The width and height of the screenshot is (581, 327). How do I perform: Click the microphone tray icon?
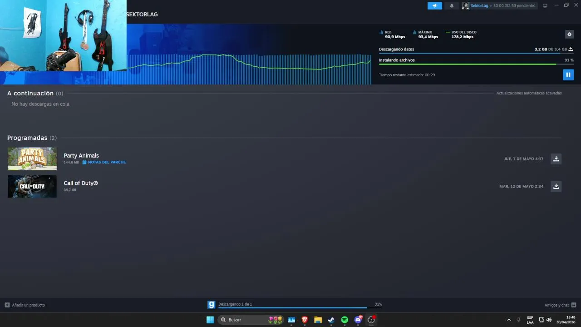point(518,320)
